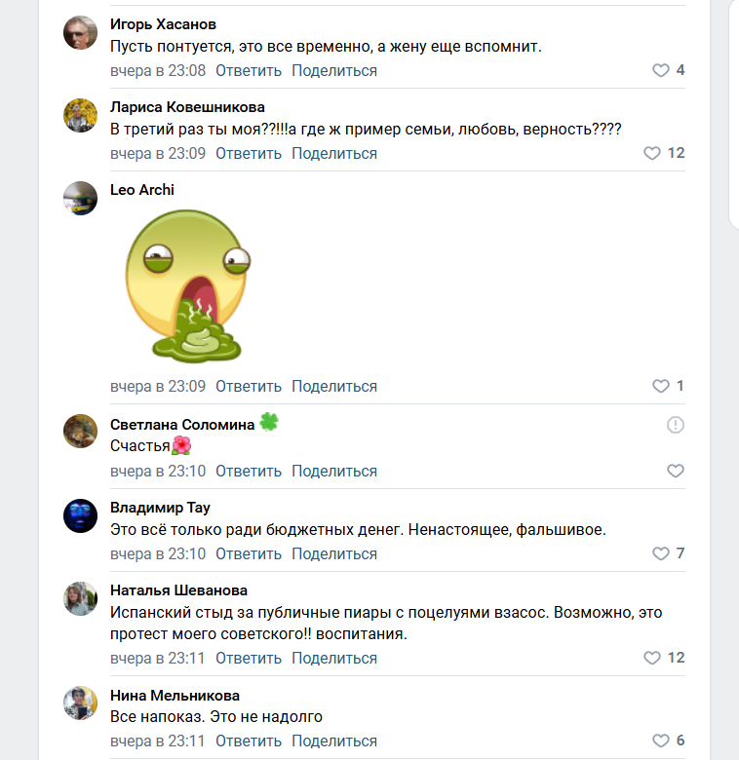739x760 pixels.
Task: Reply to Игорь Хасанов's comment
Action: tap(249, 70)
